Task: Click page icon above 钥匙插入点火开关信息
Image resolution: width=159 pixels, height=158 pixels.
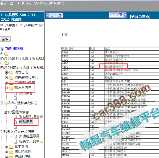Action: (15, 127)
